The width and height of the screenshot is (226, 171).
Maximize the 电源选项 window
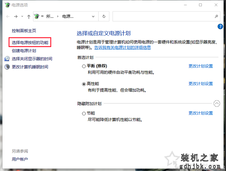(200, 5)
